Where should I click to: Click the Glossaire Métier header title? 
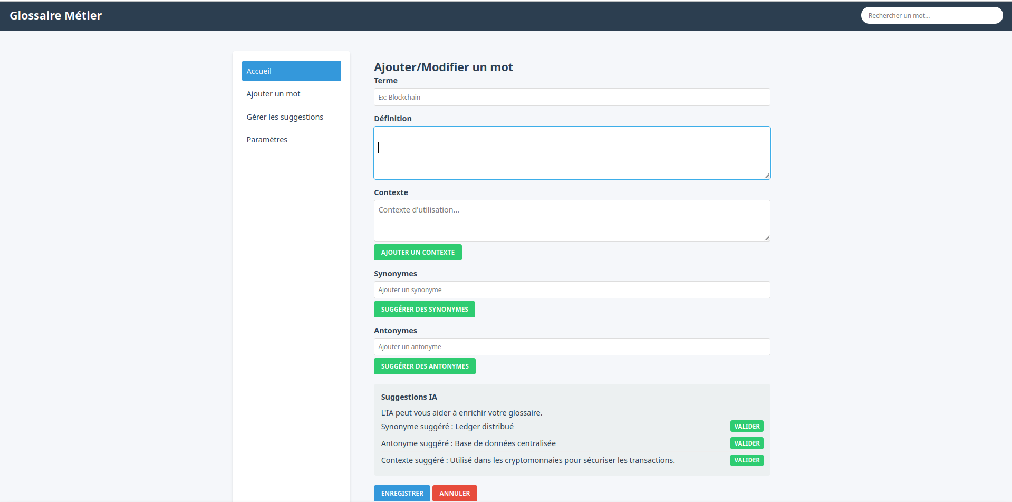56,16
